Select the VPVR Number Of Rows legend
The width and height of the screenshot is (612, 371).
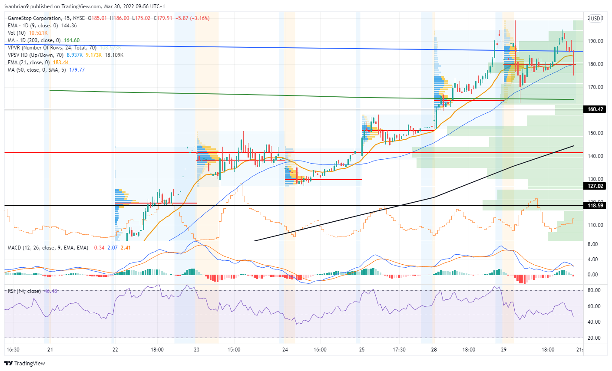(52, 48)
